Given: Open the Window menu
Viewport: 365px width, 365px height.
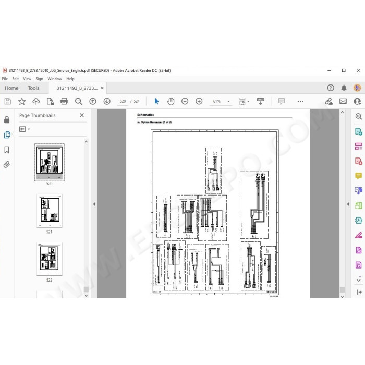Looking at the screenshot, I should tap(55, 79).
